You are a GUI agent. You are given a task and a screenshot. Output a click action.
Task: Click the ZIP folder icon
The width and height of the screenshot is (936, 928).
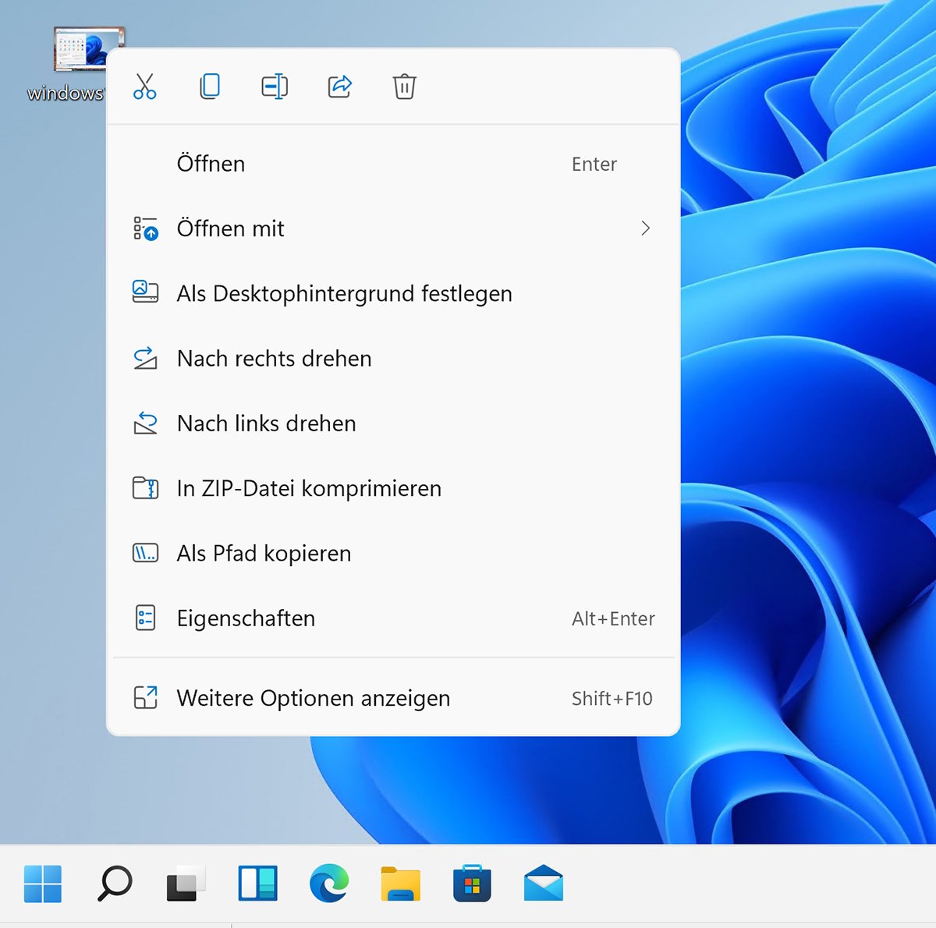click(x=145, y=488)
